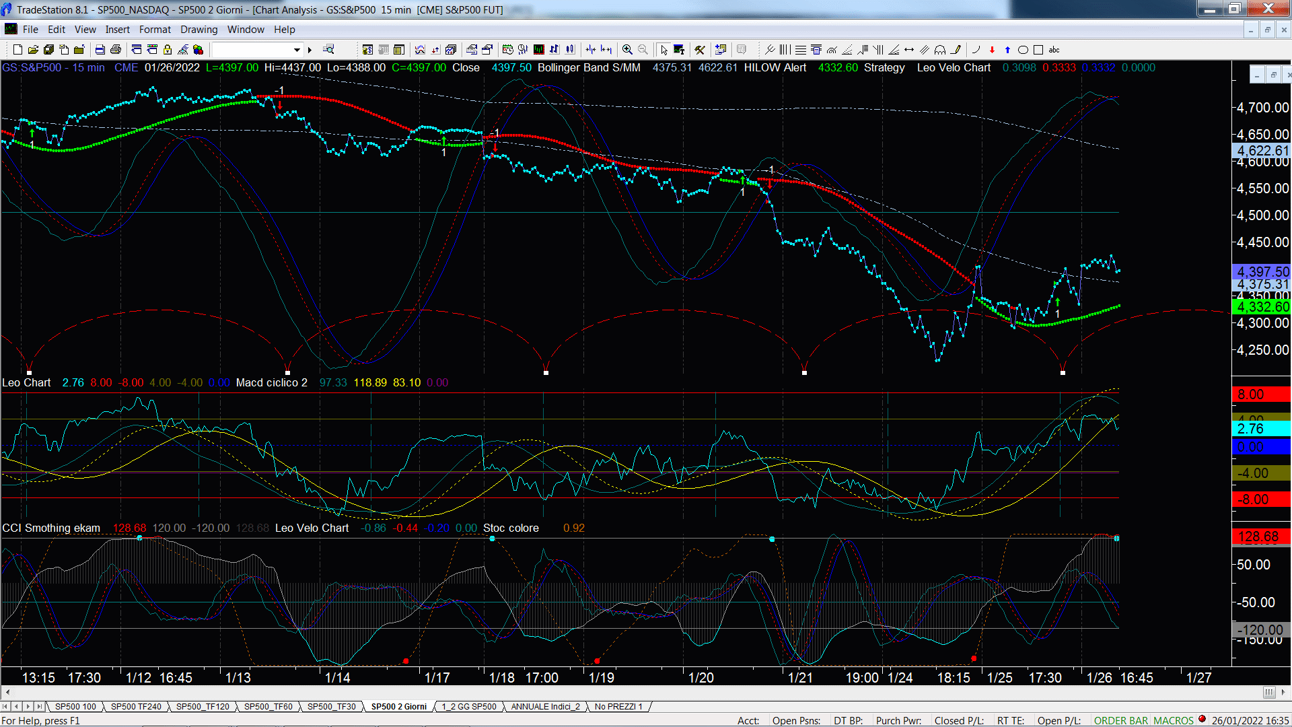
Task: Open the symbol combo box dropdown
Action: (x=297, y=49)
